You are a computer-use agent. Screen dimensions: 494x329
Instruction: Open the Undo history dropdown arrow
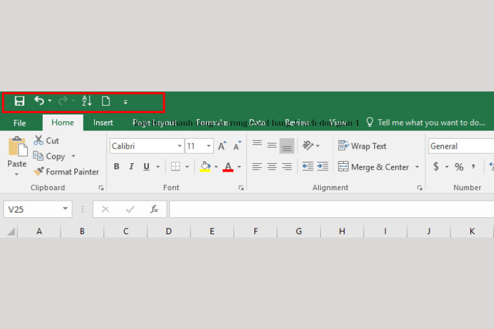point(50,101)
